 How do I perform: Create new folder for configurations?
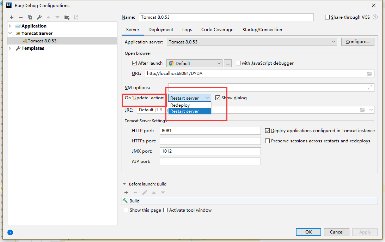(67, 17)
